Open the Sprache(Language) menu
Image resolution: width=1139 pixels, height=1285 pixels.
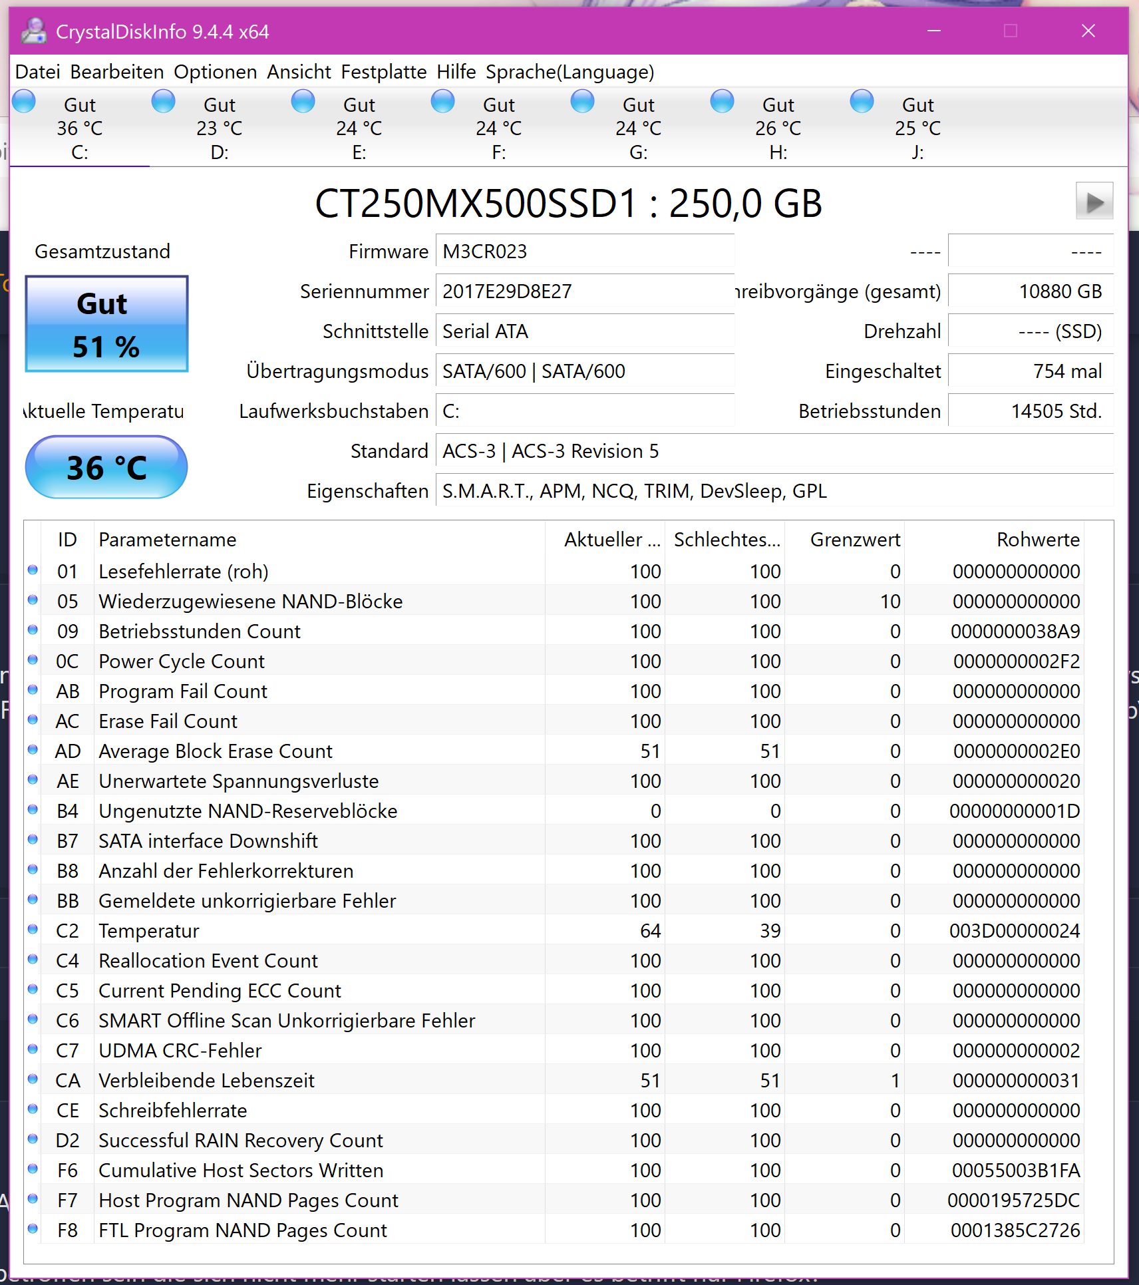tap(569, 72)
